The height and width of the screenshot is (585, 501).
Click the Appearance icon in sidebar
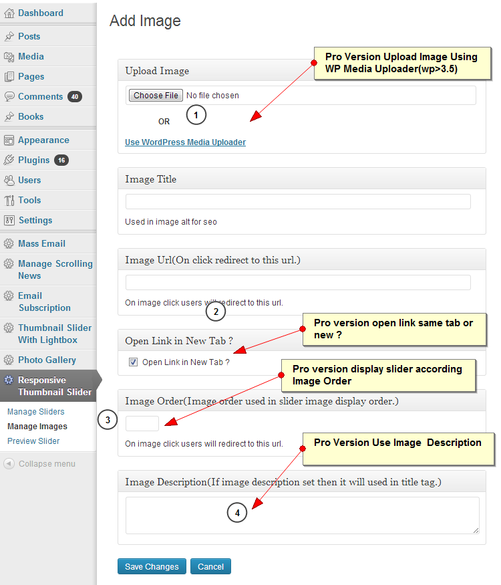tap(9, 140)
